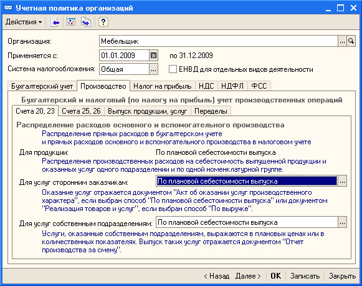Screen dimensions: 362x286
Task: Open the Система налогообложения choice button
Action: (x=153, y=69)
